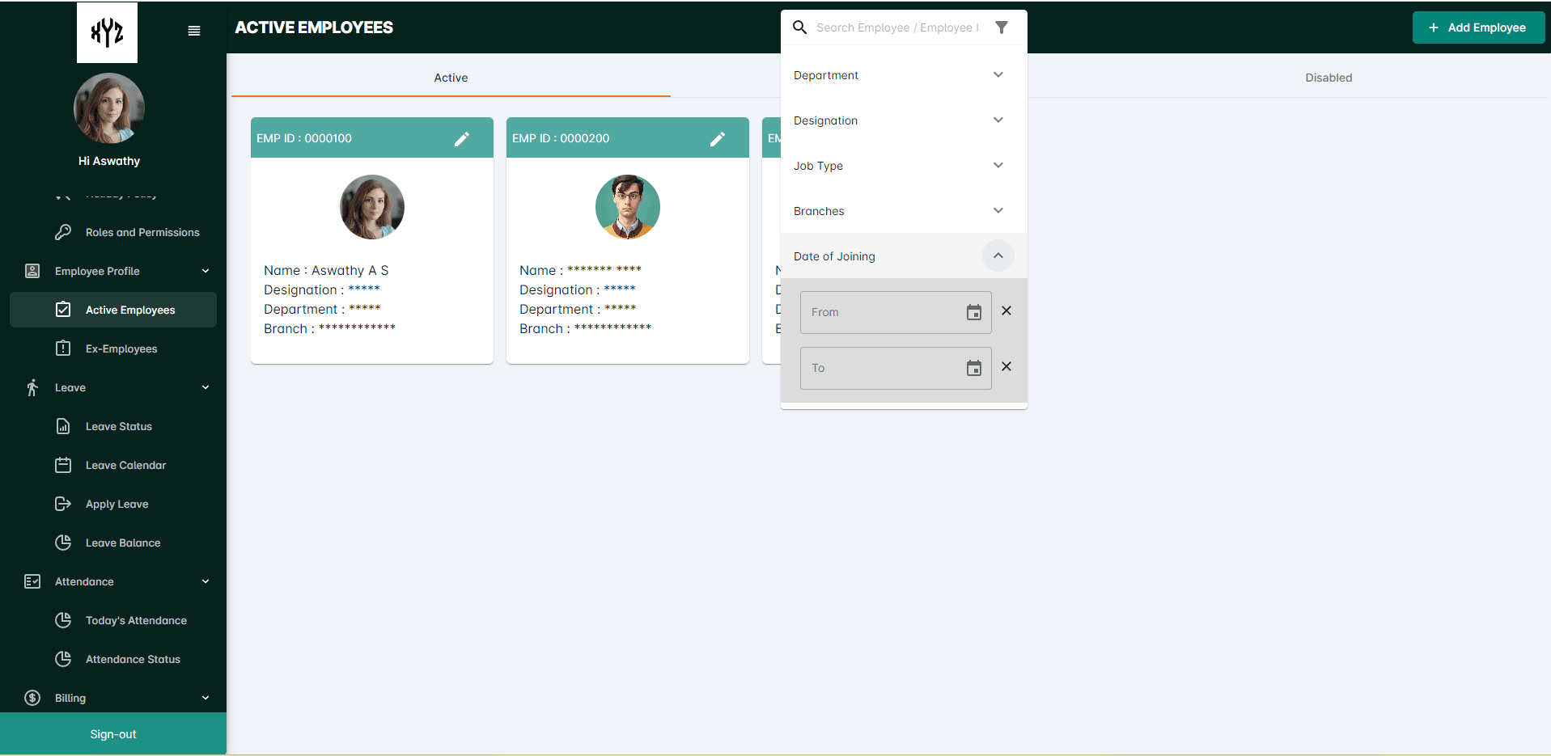This screenshot has height=756, width=1551.
Task: Collapse the Date of Joining section
Action: [x=998, y=256]
